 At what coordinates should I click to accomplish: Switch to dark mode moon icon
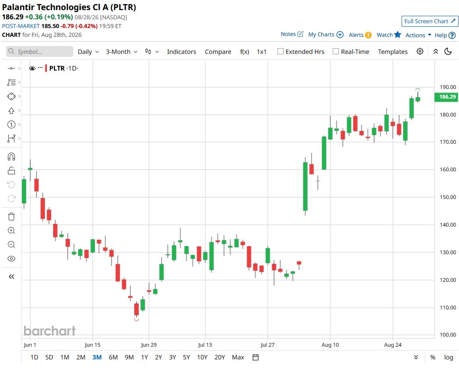coord(448,52)
